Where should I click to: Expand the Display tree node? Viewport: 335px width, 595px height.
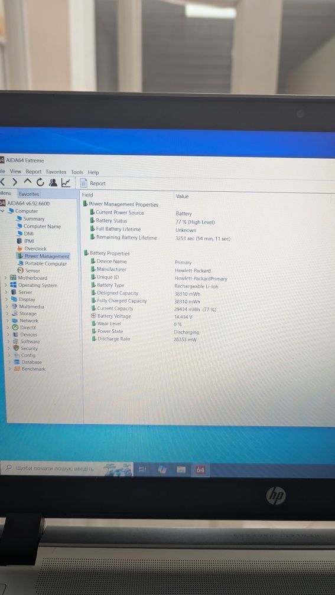(6, 299)
